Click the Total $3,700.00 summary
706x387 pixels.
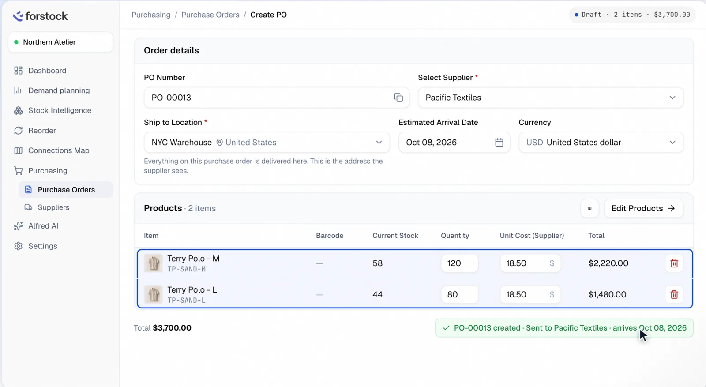(x=163, y=328)
